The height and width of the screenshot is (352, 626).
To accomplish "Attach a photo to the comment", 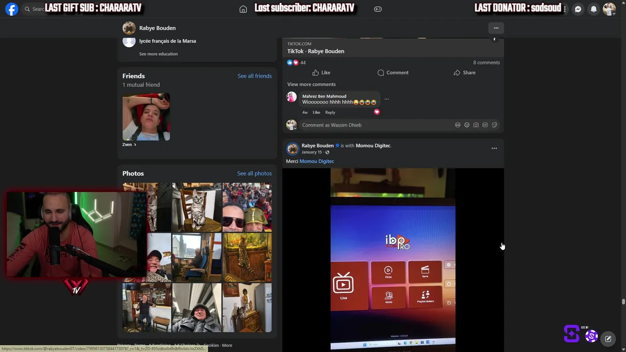I will (x=476, y=125).
